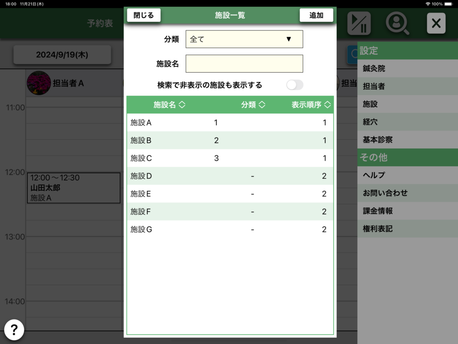Open 山田太郎 12:00 appointment block
This screenshot has height=344, width=458.
73,188
